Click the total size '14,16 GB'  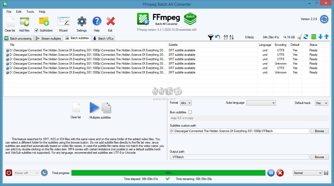point(289,37)
